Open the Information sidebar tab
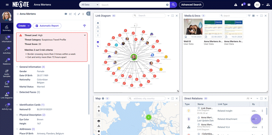 click(x=7, y=39)
